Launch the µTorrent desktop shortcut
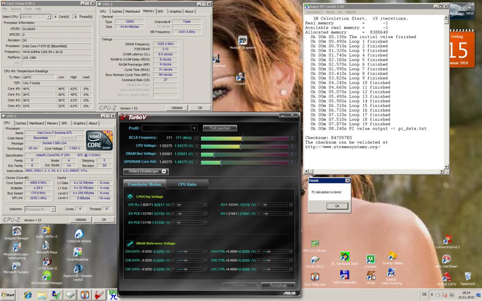Viewport: 482px width, 301px height. [x=370, y=262]
